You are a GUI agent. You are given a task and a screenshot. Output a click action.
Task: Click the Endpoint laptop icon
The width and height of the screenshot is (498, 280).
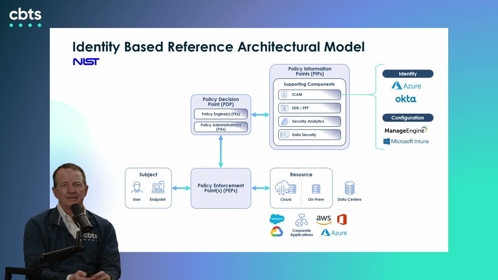tap(158, 187)
